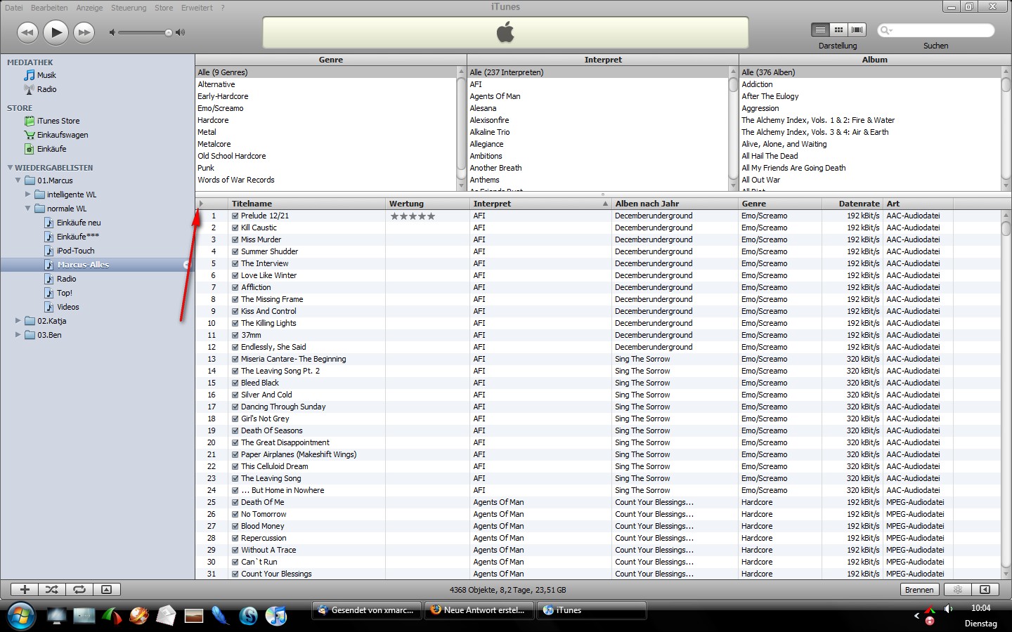Click the five-star rating of Prelude 12/21
1012x632 pixels.
[413, 216]
